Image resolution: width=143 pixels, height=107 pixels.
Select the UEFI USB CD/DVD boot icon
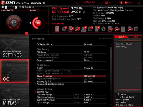click(x=77, y=29)
